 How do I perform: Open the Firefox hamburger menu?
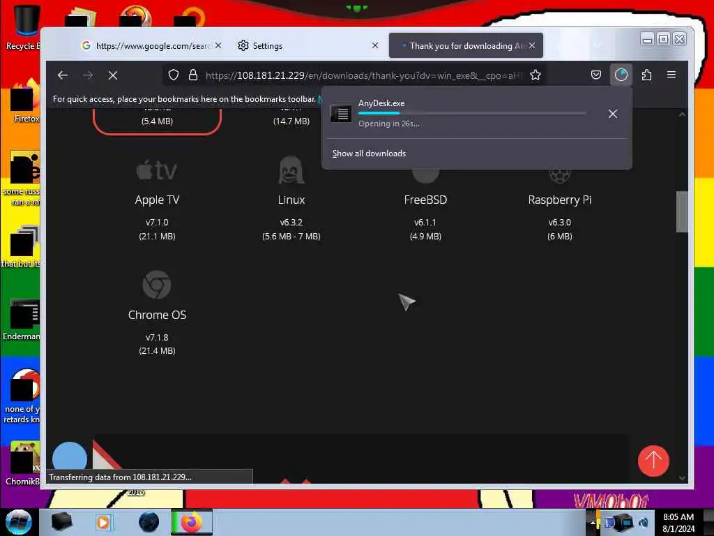671,75
